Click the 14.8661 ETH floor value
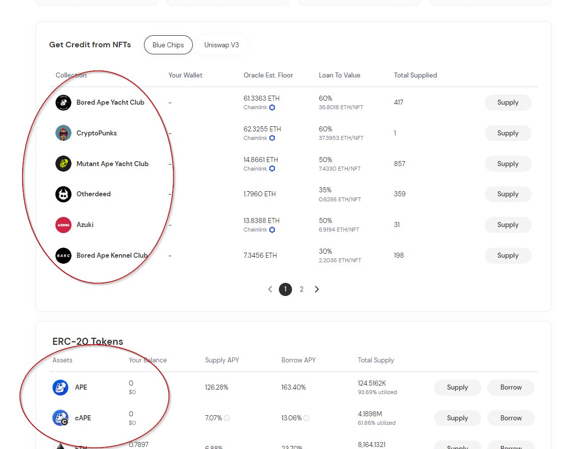The width and height of the screenshot is (583, 449). pyautogui.click(x=261, y=160)
